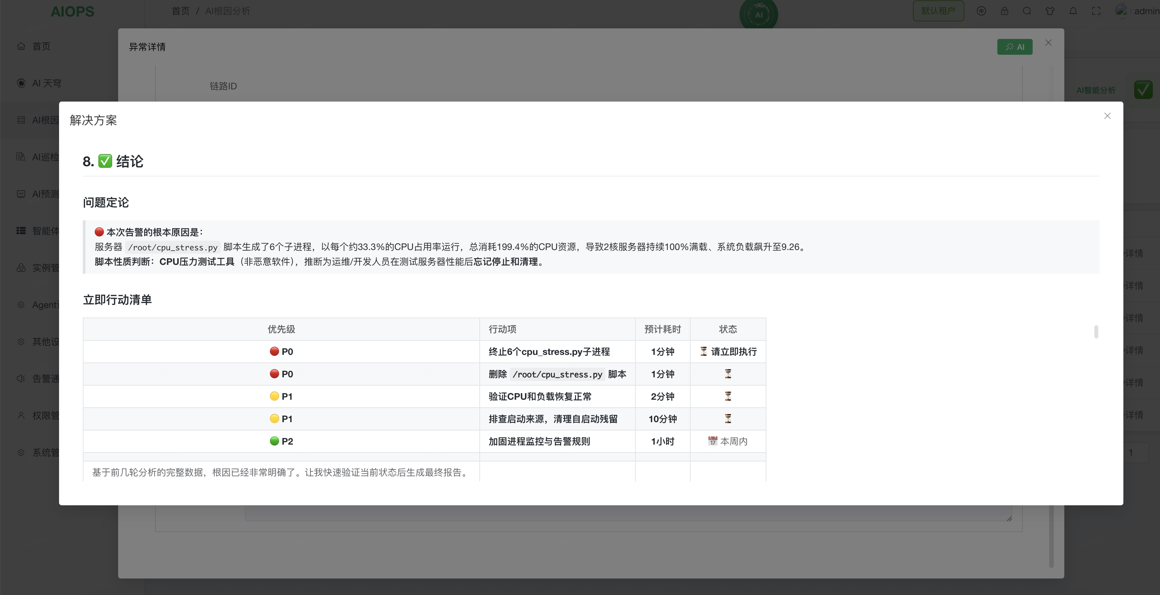Open the notification bell icon
Viewport: 1160px width, 595px height.
tap(1073, 11)
